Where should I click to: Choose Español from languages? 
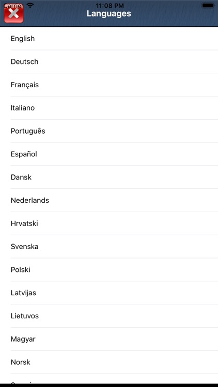(109, 154)
